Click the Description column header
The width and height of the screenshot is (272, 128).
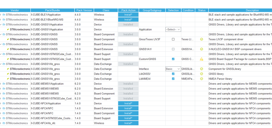click(x=240, y=10)
